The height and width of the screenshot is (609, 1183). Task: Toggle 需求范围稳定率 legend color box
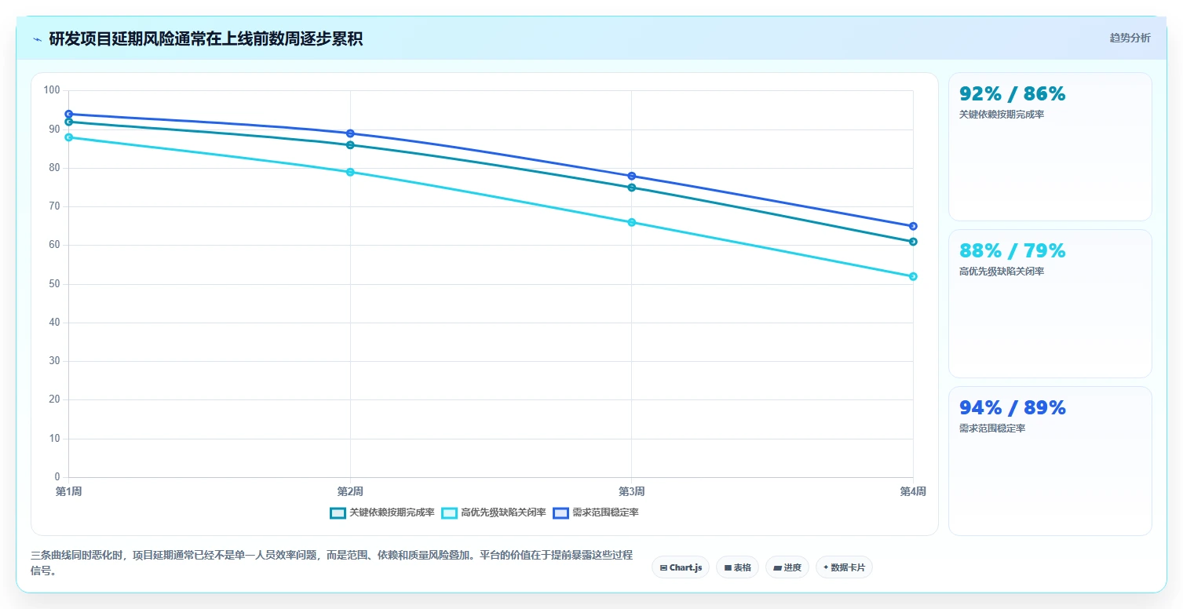pyautogui.click(x=560, y=512)
